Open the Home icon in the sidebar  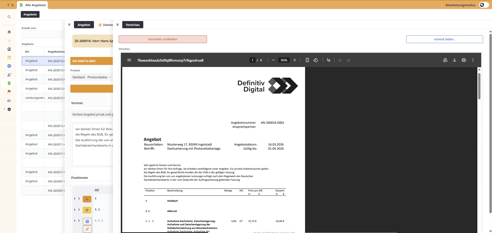click(9, 32)
